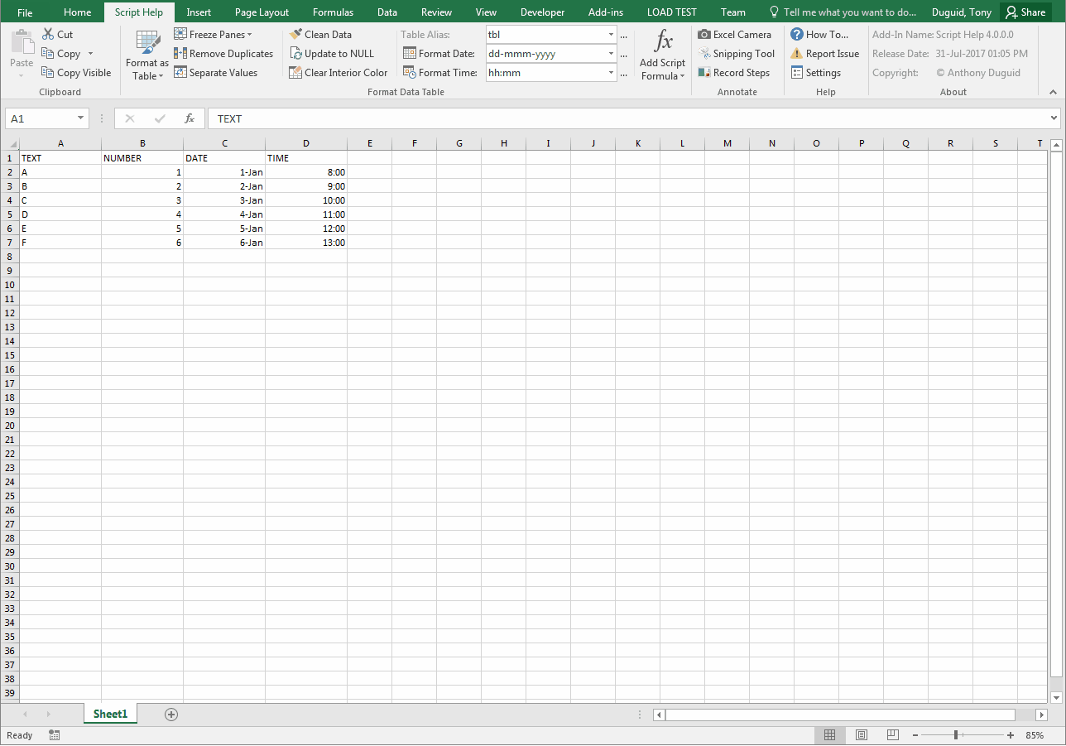The image size is (1066, 746).
Task: Start Record Steps tool
Action: 733,73
